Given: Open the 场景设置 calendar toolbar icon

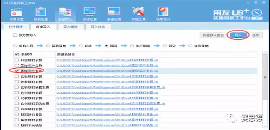Looking at the screenshot, I should click(x=16, y=12).
